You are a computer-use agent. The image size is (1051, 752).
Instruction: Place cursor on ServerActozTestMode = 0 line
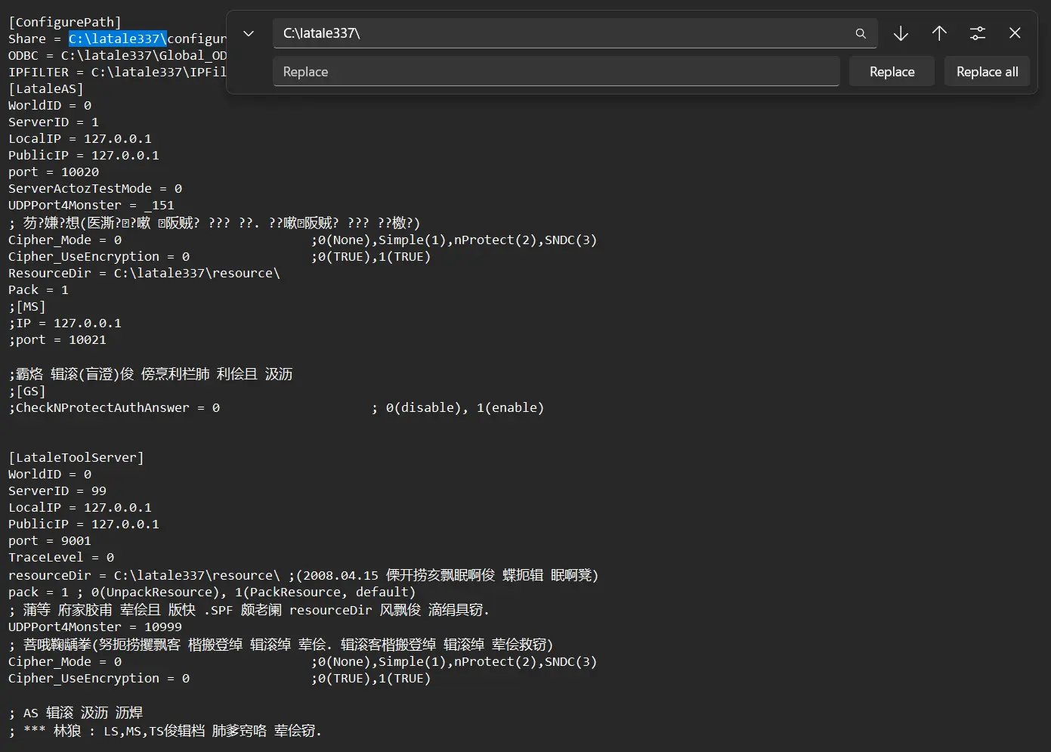coord(95,188)
